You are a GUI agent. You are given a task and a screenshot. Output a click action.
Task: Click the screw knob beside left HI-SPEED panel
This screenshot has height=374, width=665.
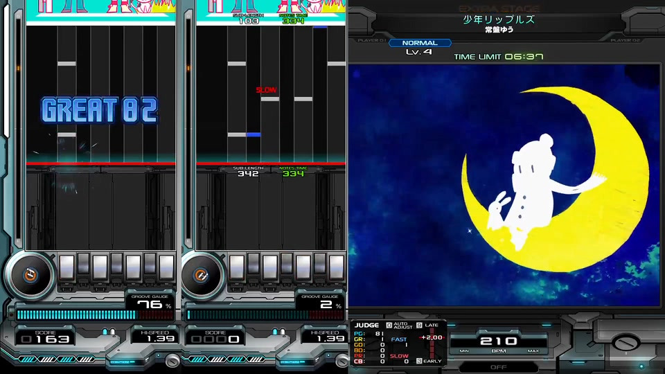point(172,360)
